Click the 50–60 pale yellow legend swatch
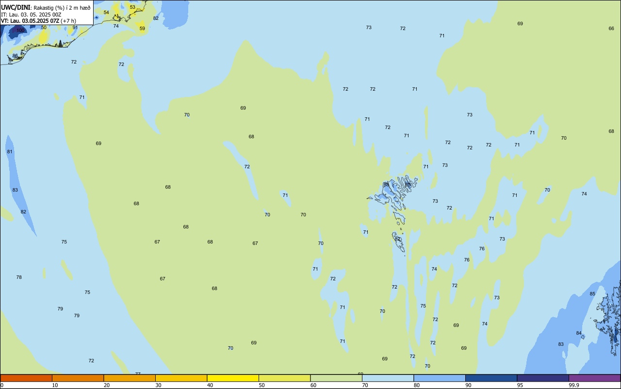621x389 pixels. pos(284,378)
